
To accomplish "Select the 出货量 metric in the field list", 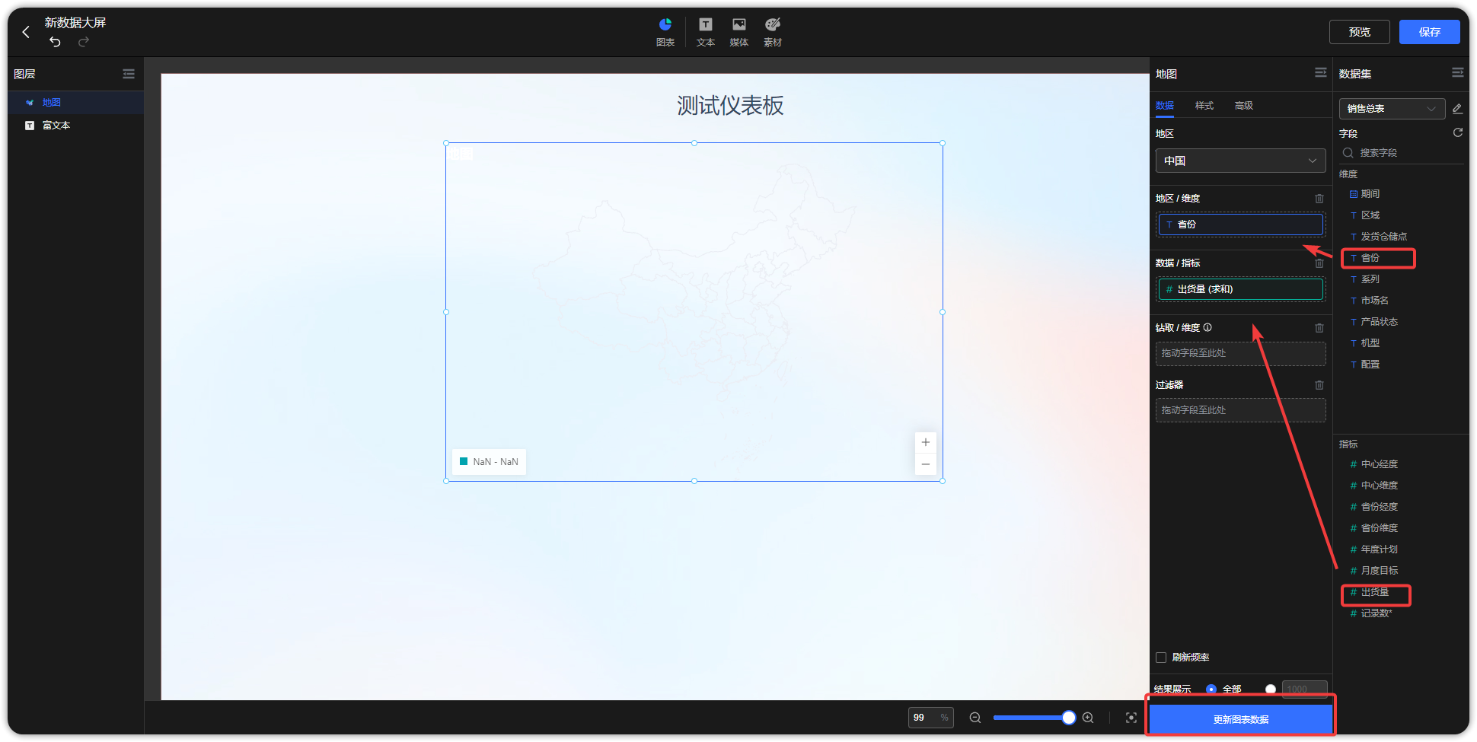I will tap(1374, 592).
